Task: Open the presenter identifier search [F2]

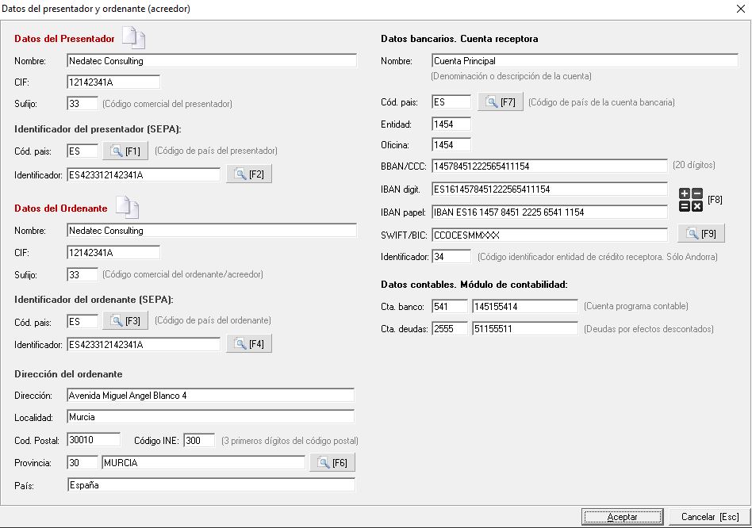Action: pos(249,174)
